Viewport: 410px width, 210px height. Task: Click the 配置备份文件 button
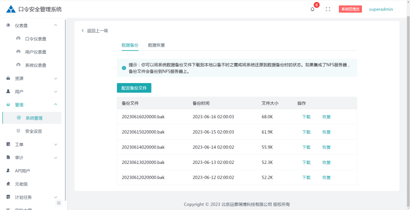coord(134,88)
